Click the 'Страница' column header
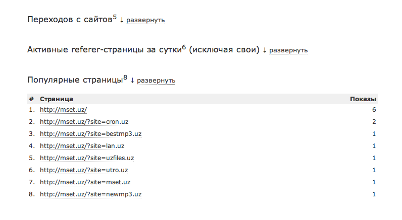Screen dimensions: 402x220 tap(57, 99)
